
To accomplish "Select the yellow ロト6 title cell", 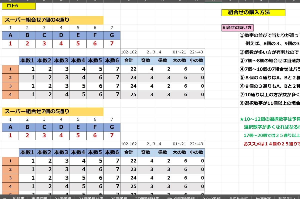I will (19, 6).
